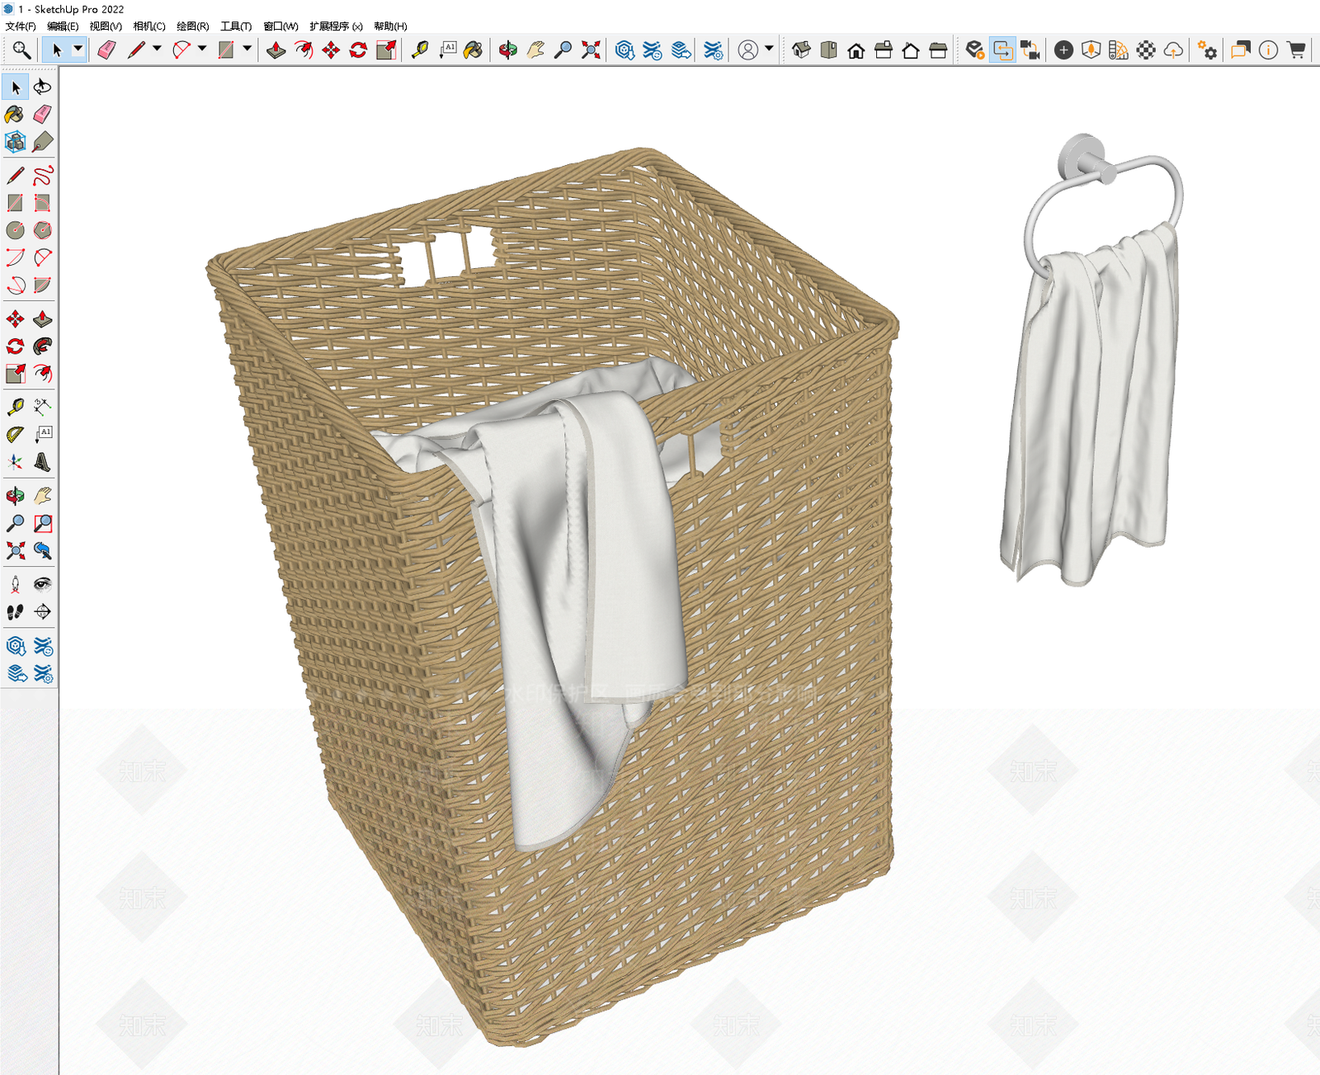Expand the Line tool dropdown arrow
The width and height of the screenshot is (1320, 1075).
pyautogui.click(x=157, y=50)
